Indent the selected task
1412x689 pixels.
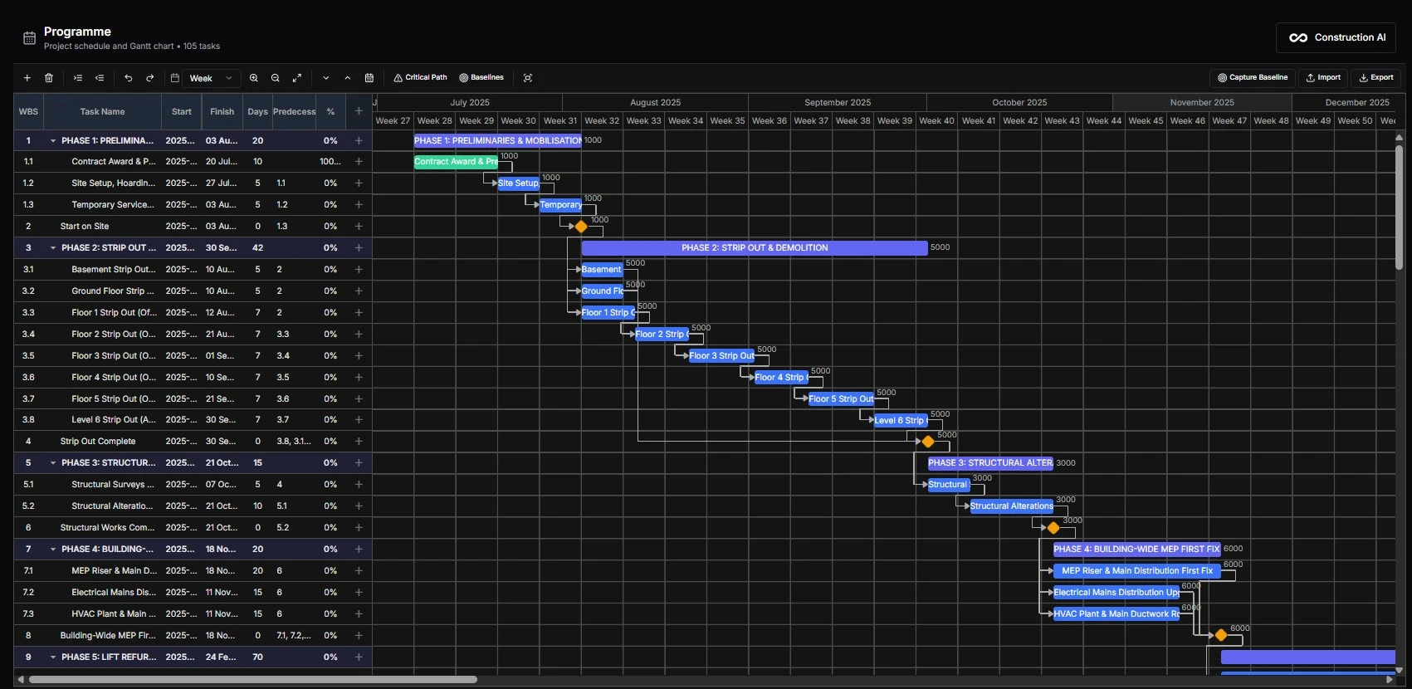(78, 78)
